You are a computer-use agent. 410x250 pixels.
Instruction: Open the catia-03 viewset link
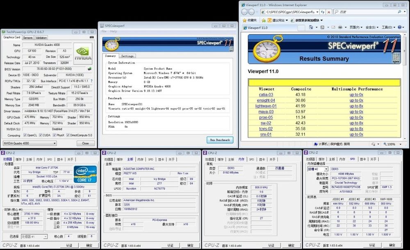pyautogui.click(x=266, y=95)
